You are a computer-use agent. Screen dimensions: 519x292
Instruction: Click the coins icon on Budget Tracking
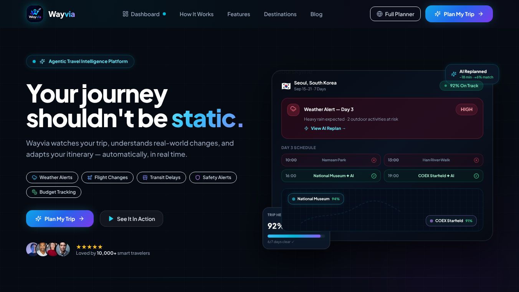[x=35, y=192]
